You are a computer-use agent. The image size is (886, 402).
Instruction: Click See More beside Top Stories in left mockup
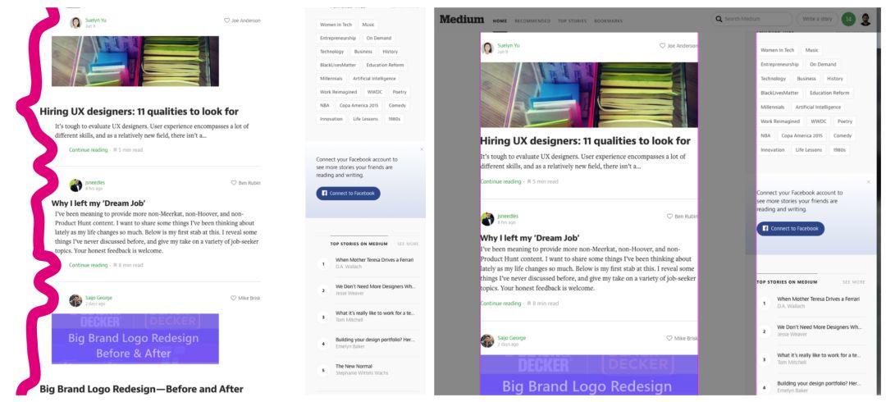[408, 244]
